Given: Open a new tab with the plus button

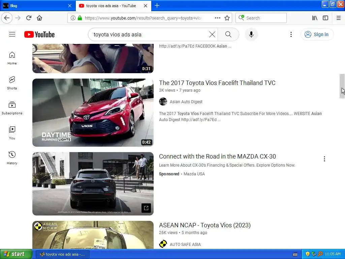Looking at the screenshot, I should (157, 5).
